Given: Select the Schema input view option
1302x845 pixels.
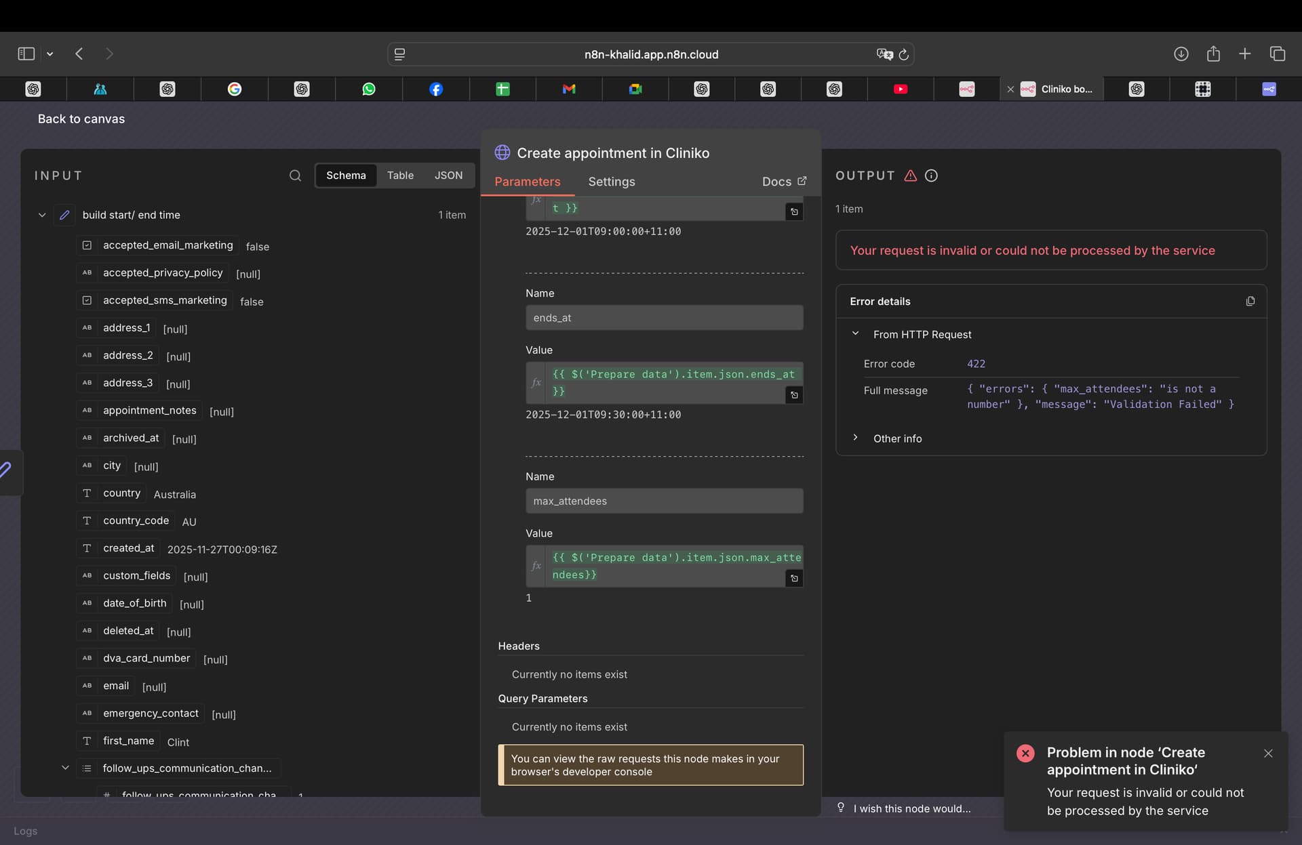Looking at the screenshot, I should [346, 176].
